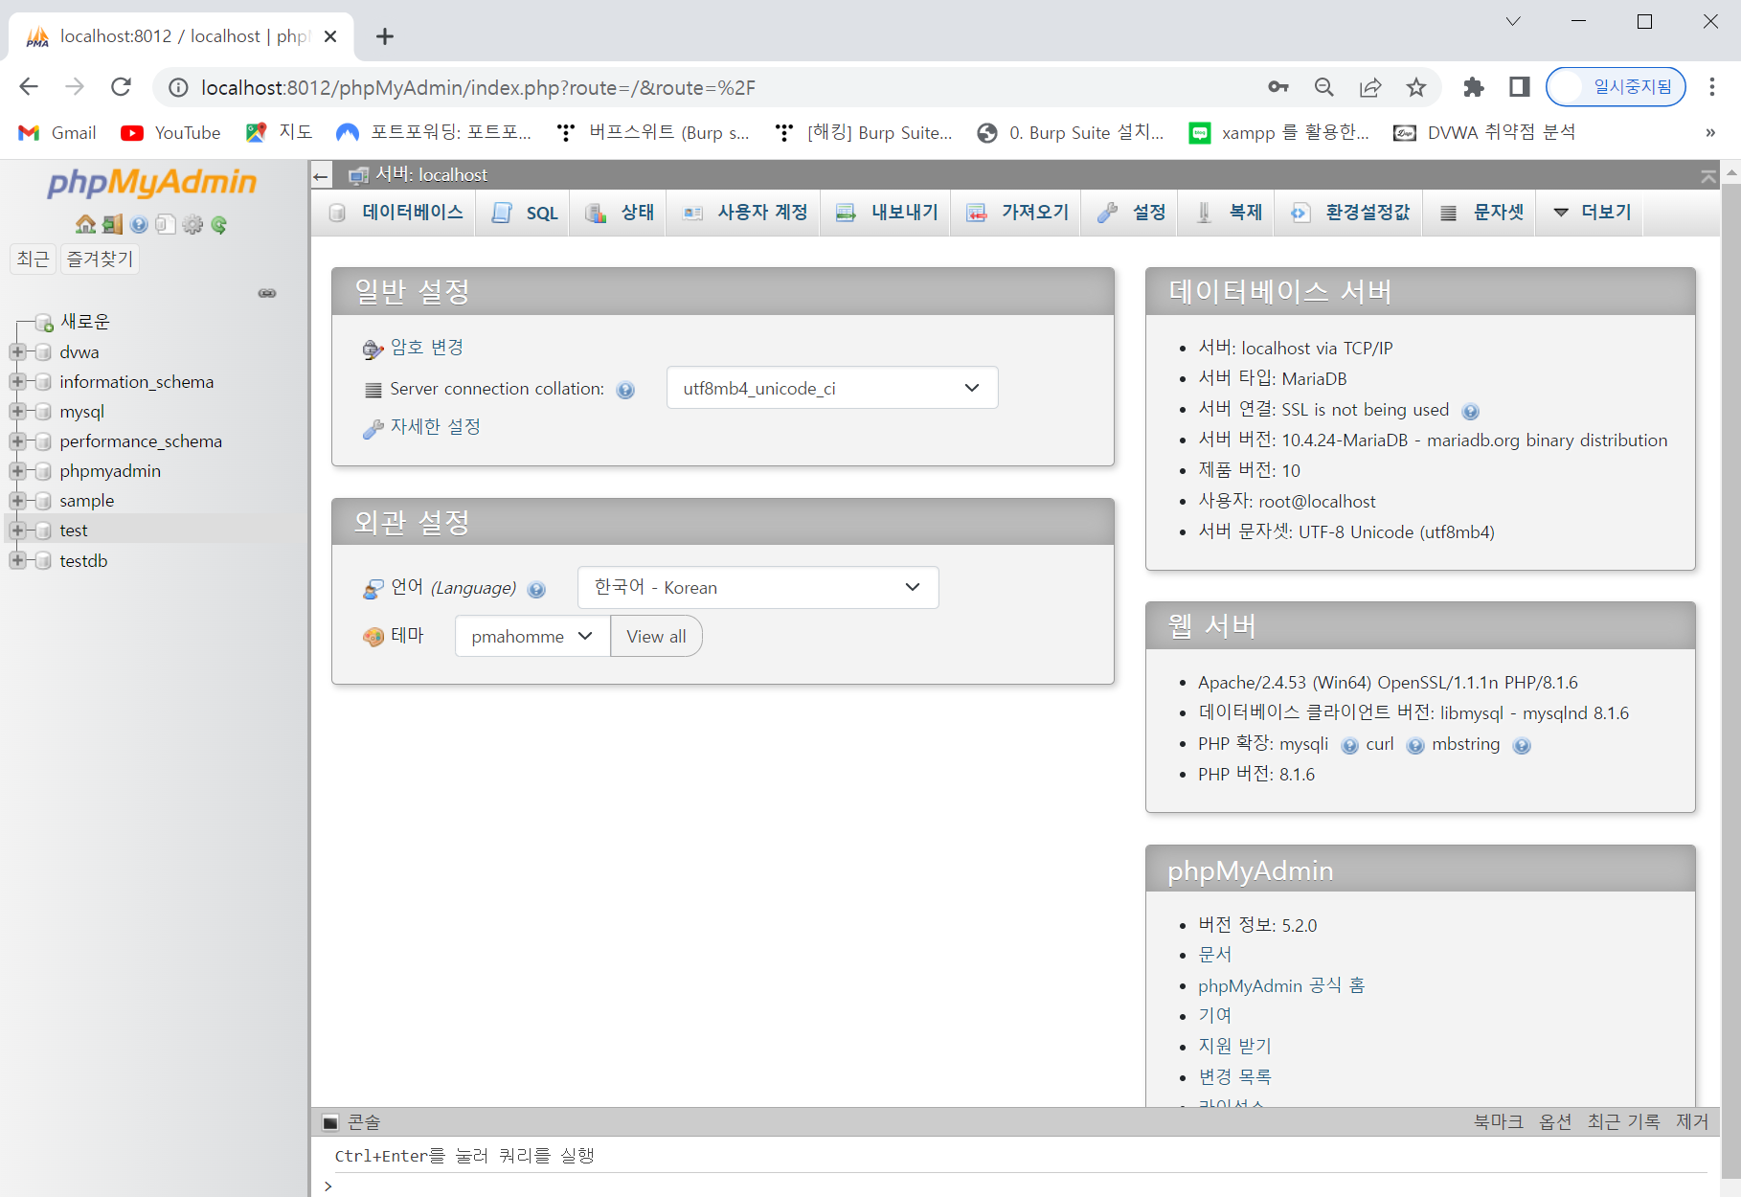Click the Home icon in phpMyAdmin sidebar
This screenshot has height=1197, width=1741.
(x=85, y=224)
